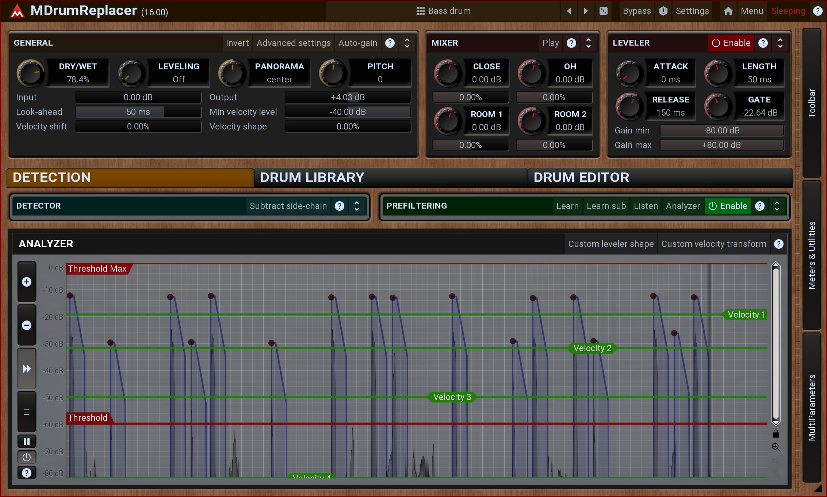Click the Look-ahead 50 ms slider

point(138,112)
